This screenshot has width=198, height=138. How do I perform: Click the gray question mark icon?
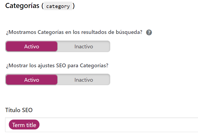pyautogui.click(x=149, y=33)
